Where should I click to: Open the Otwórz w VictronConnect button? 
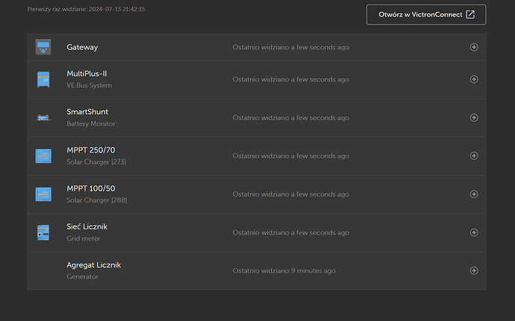tap(425, 14)
